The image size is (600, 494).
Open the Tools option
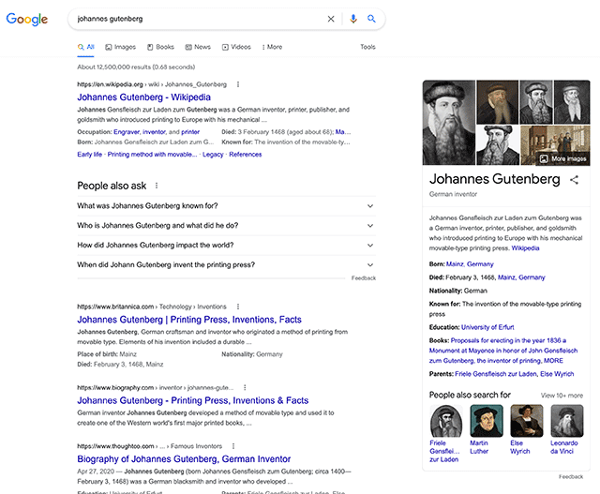[367, 47]
